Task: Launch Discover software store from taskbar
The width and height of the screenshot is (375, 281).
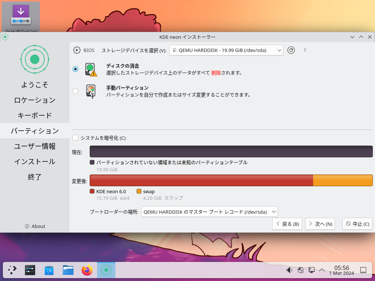Action: (x=49, y=270)
